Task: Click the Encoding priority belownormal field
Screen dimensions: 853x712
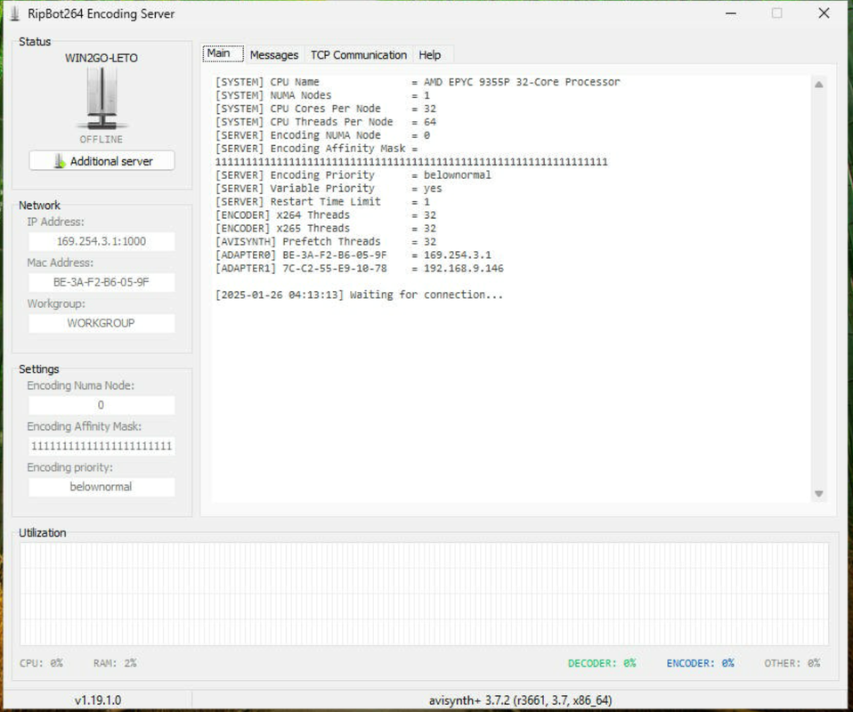Action: coord(102,487)
